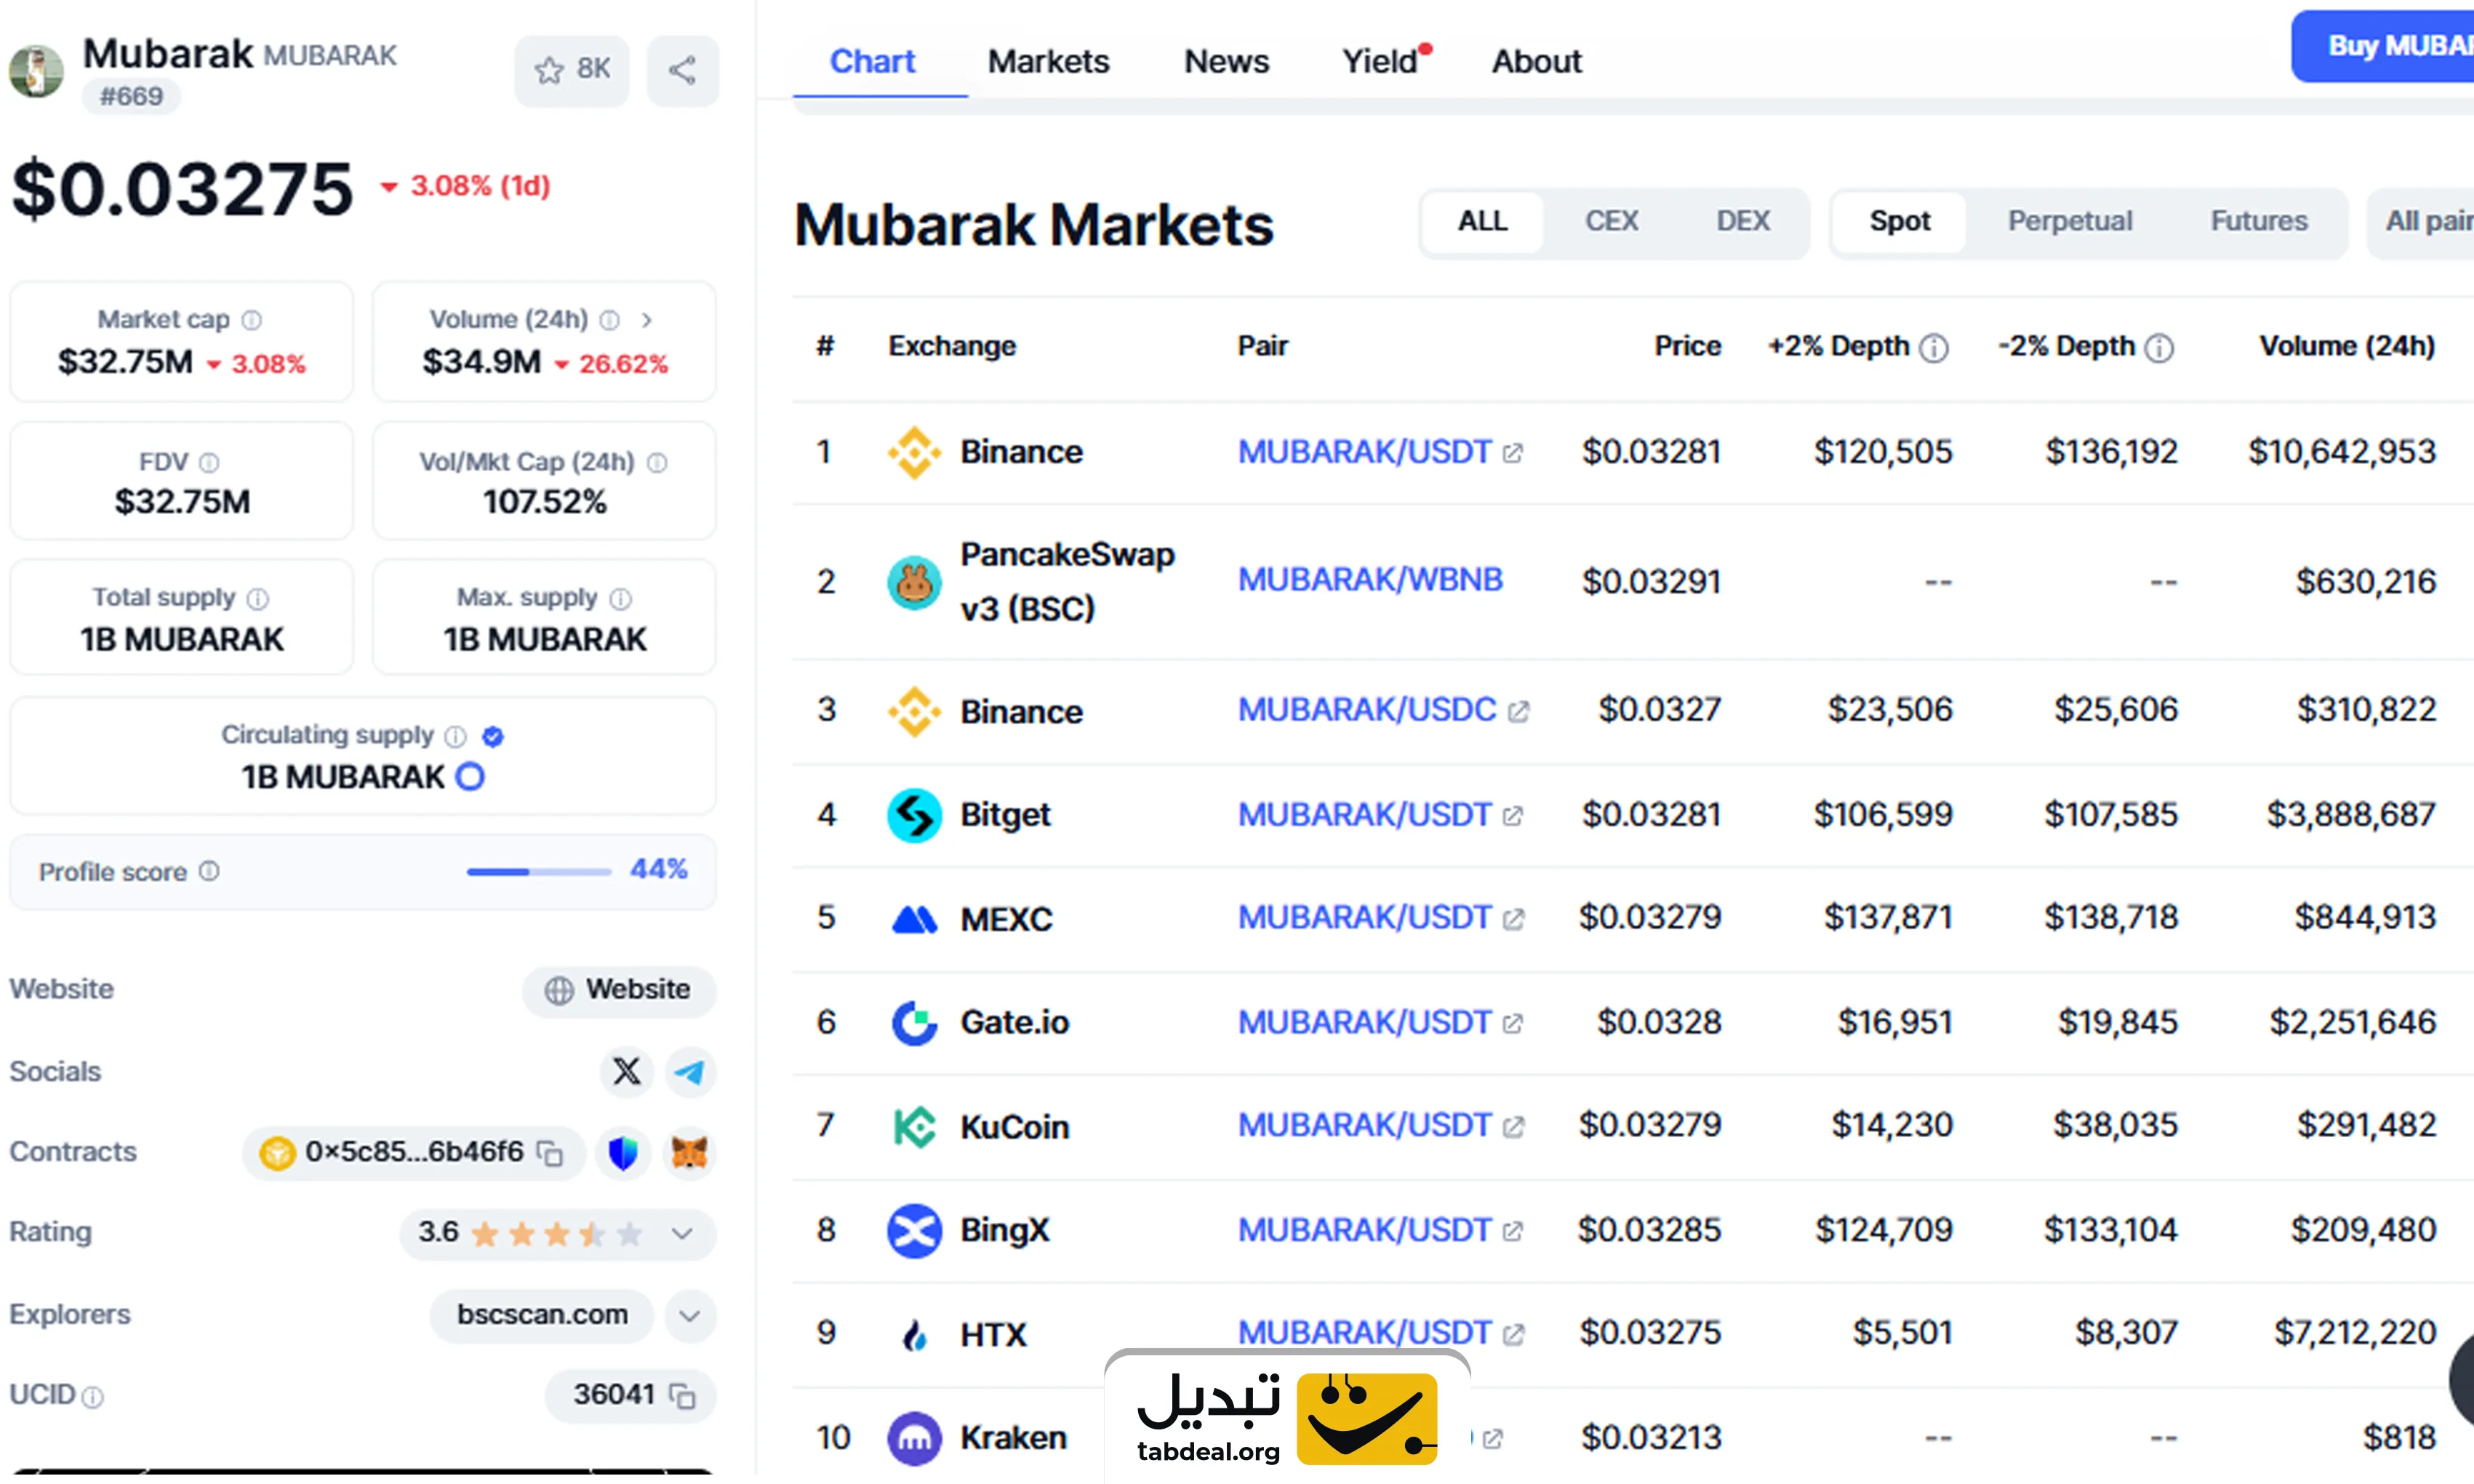2474x1484 pixels.
Task: Select the DEX exchange filter
Action: pos(1743,222)
